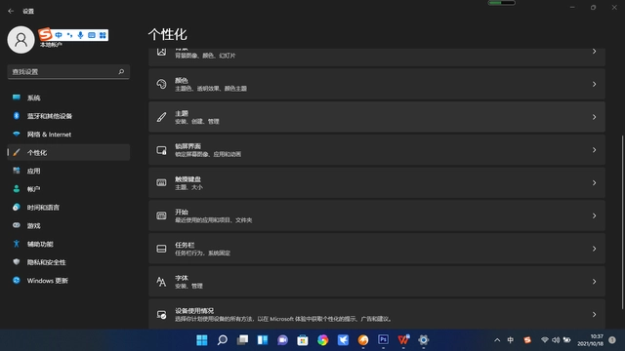Viewport: 625px width, 351px height.
Task: Select 个性化 in the sidebar
Action: click(x=68, y=152)
